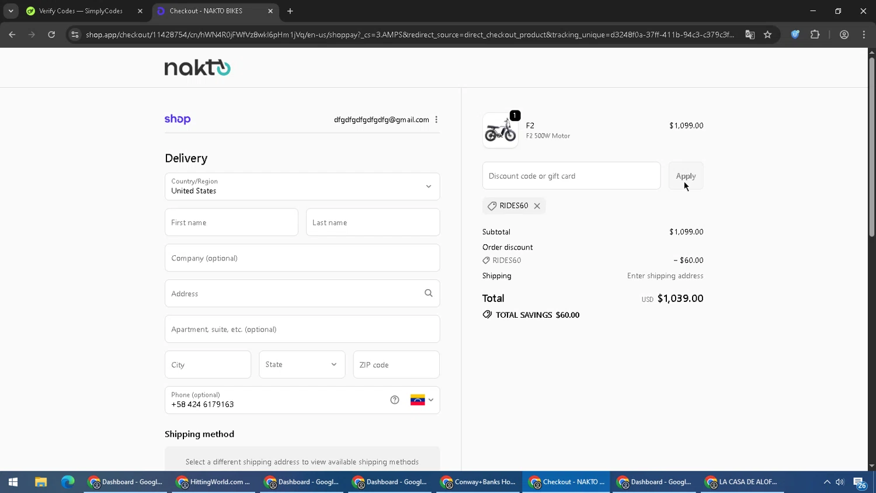
Task: Click the TOTAL SAVINGS $60.00 text
Action: pos(537,315)
